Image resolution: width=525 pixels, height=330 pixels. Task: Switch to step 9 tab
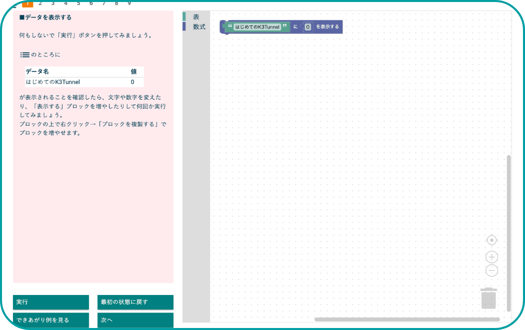click(x=129, y=3)
